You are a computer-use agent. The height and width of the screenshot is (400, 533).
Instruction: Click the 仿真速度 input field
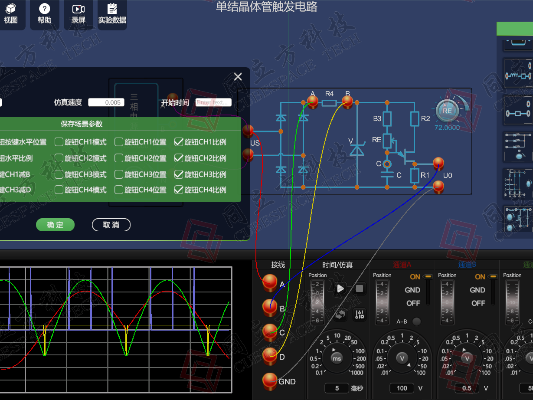106,102
